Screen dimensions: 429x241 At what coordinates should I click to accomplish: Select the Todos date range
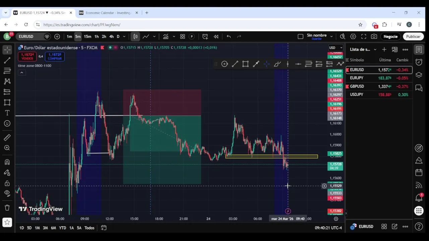(89, 228)
